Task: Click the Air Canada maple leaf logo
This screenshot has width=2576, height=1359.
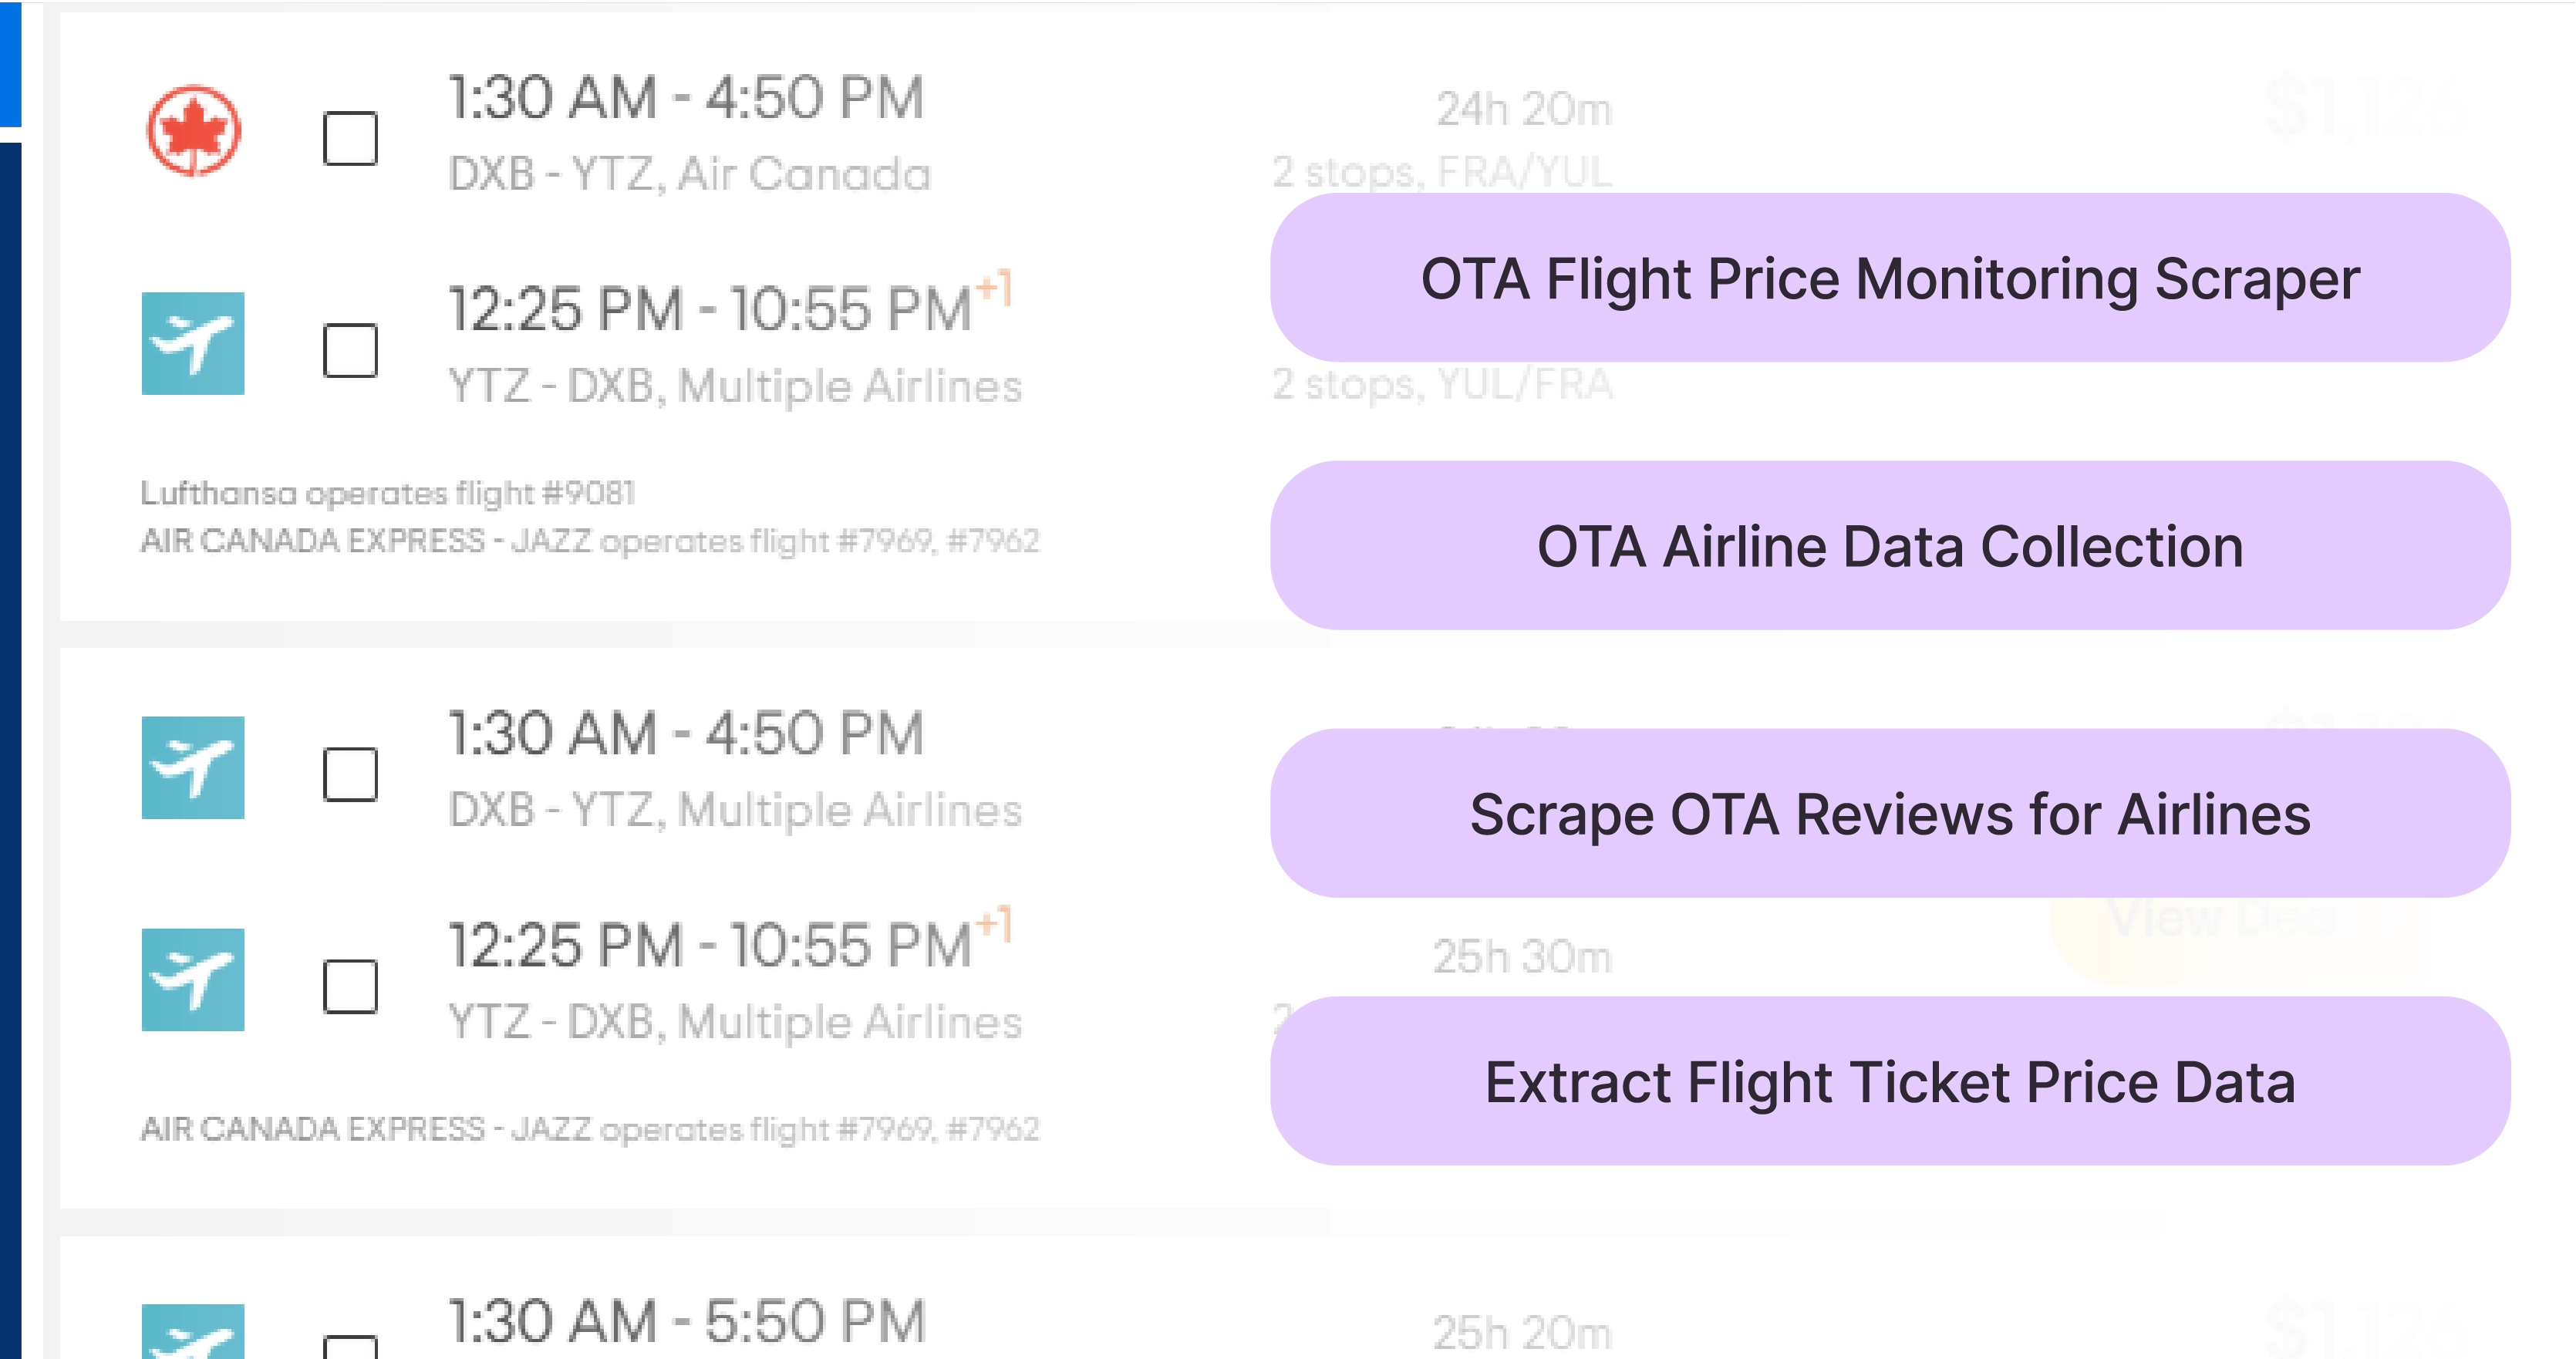Action: tap(193, 131)
